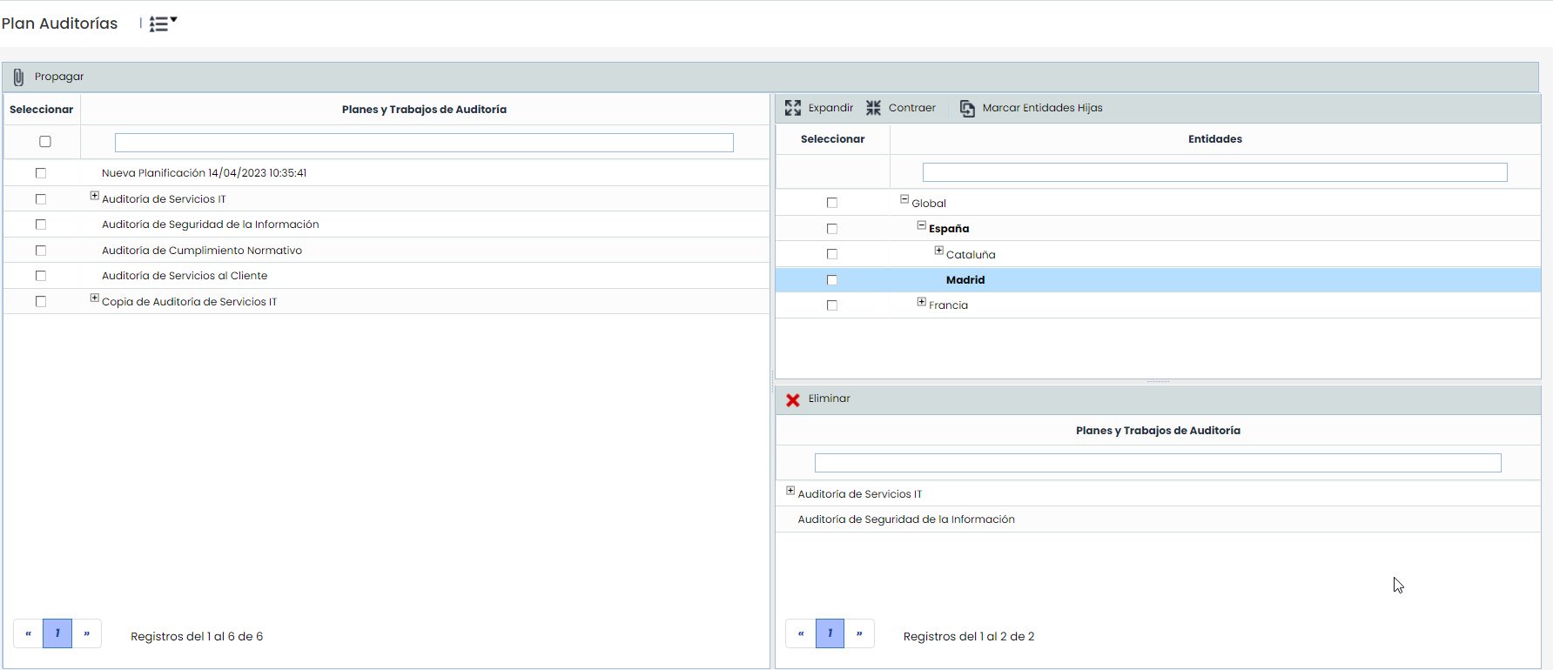
Task: Click the Contraer collapse icon
Action: pyautogui.click(x=873, y=108)
